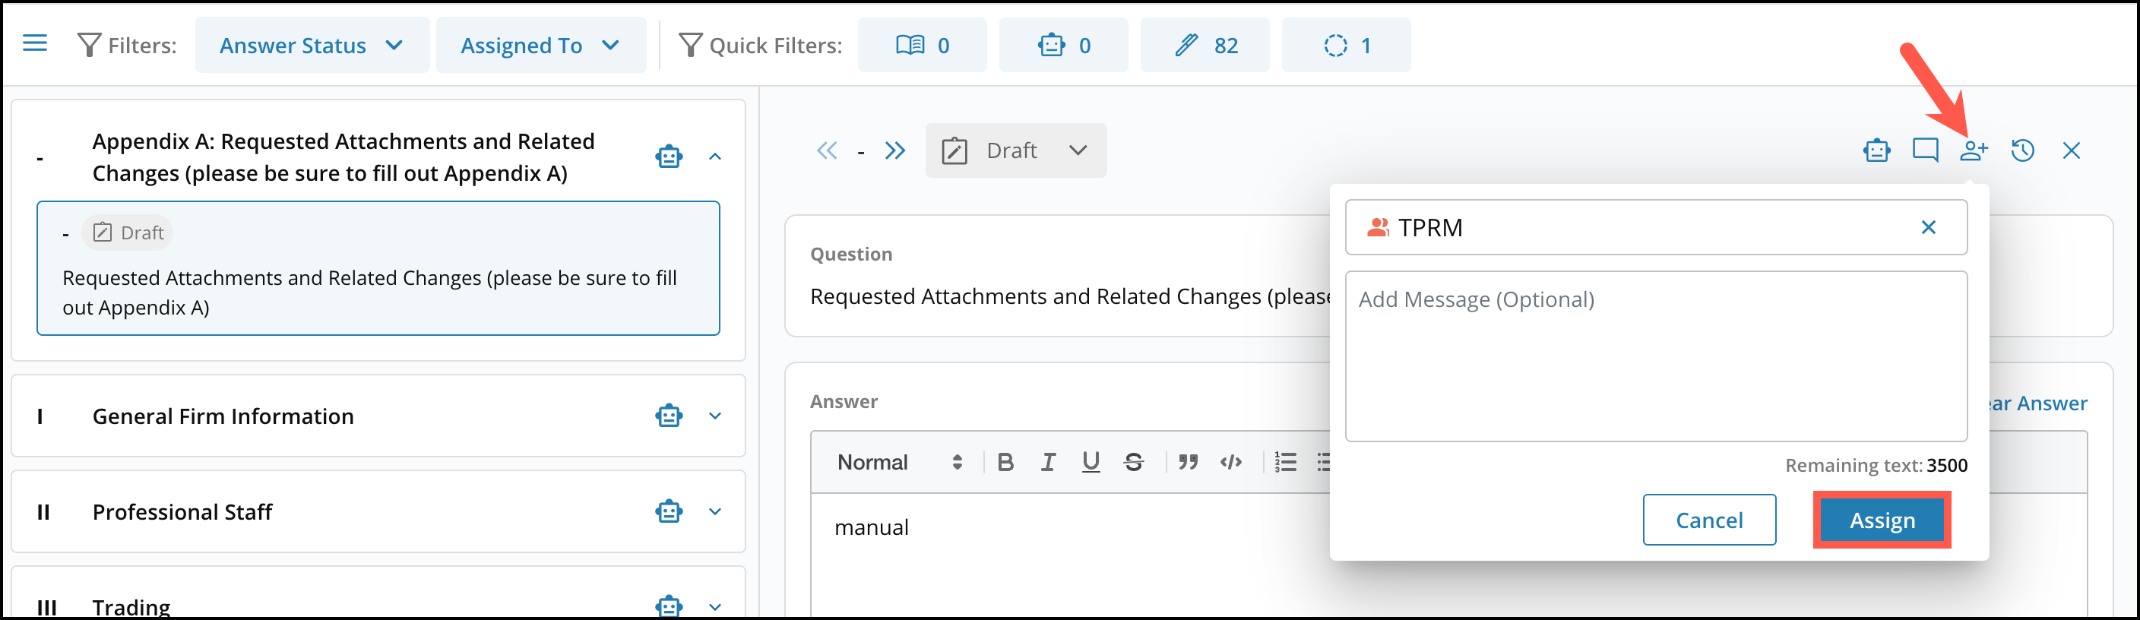Toggle bold formatting

click(1005, 462)
